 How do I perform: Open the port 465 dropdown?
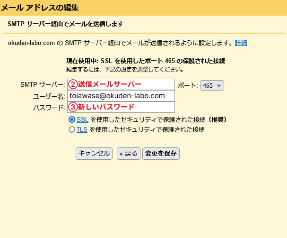(212, 85)
